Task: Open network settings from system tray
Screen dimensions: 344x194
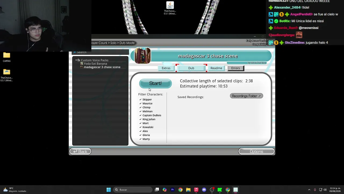Action: (x=320, y=190)
